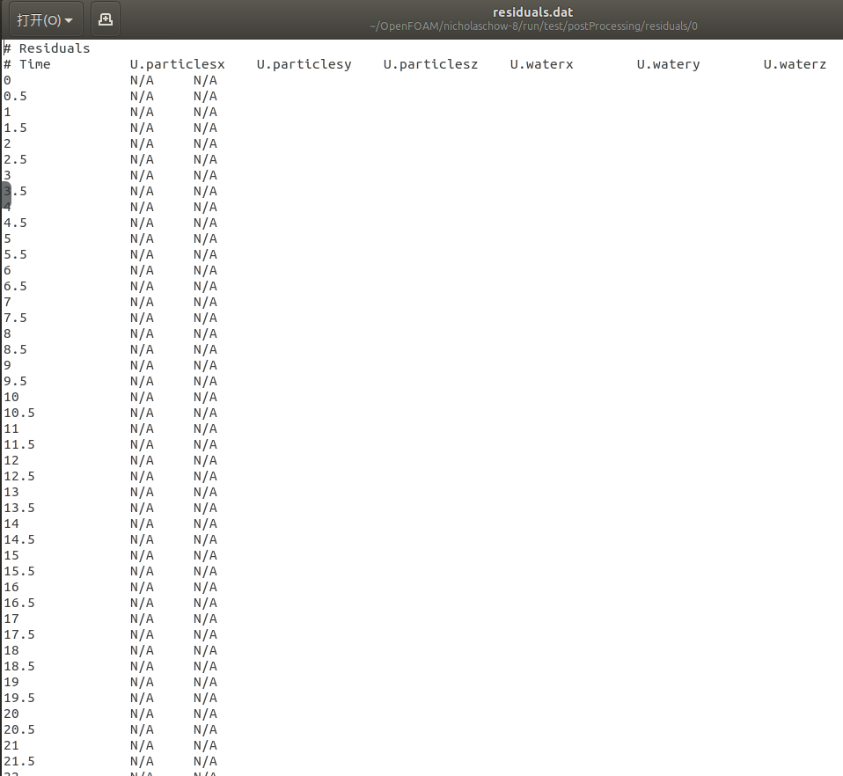Click the file path subtitle in header
The height and width of the screenshot is (776, 843).
pyautogui.click(x=533, y=26)
